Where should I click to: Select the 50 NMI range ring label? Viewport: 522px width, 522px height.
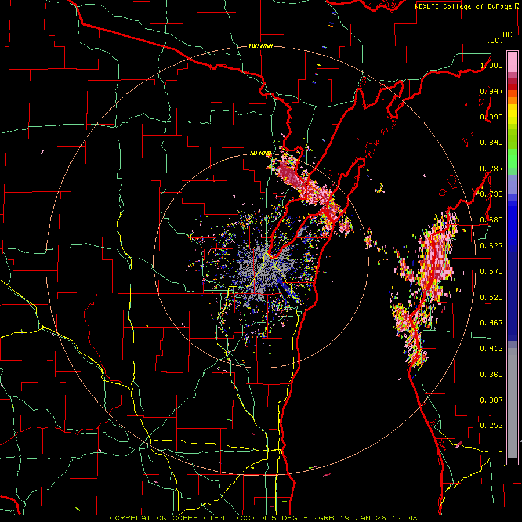coord(260,153)
